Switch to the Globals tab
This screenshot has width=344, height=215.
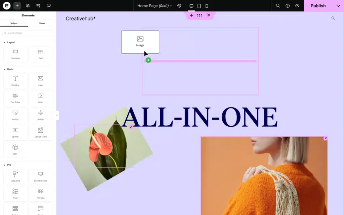click(x=42, y=23)
